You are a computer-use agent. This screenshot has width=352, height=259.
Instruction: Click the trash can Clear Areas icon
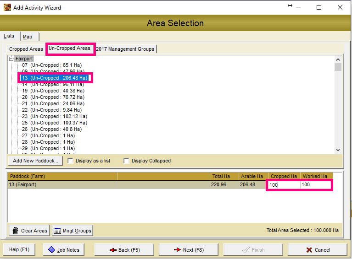point(16,231)
